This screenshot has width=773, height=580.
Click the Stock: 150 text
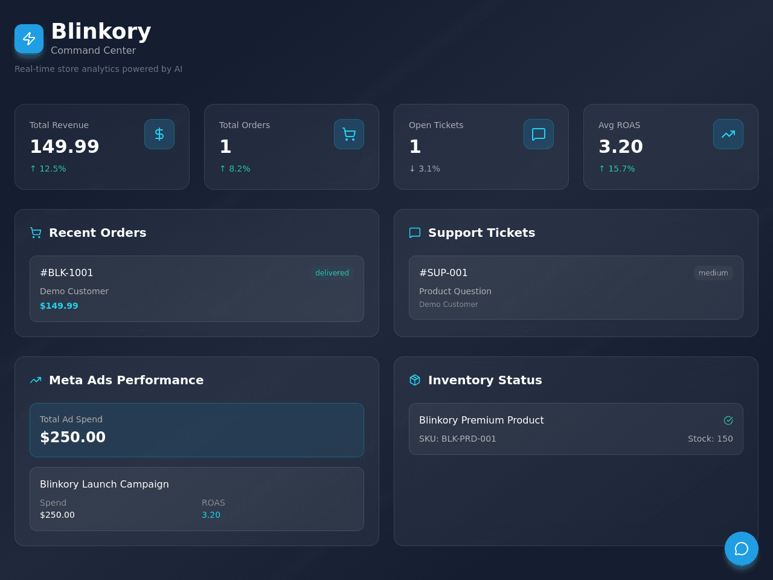pos(710,439)
